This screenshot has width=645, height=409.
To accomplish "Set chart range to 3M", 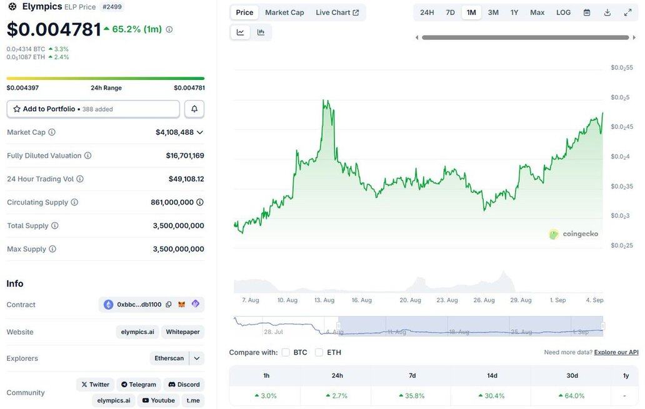I will tap(493, 12).
